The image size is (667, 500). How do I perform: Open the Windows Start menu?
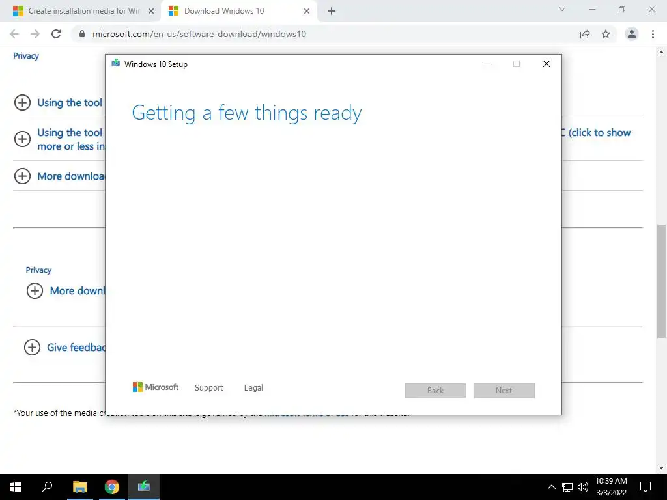coord(16,487)
